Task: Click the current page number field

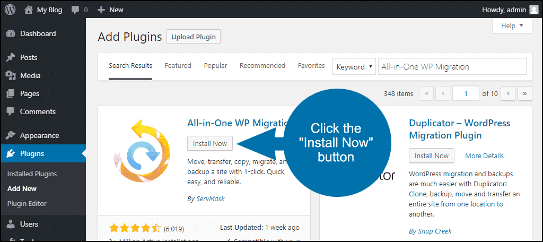Action: tap(466, 93)
